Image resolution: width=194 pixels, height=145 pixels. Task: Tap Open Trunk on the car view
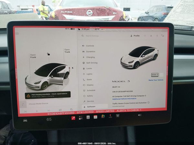pos(67,51)
